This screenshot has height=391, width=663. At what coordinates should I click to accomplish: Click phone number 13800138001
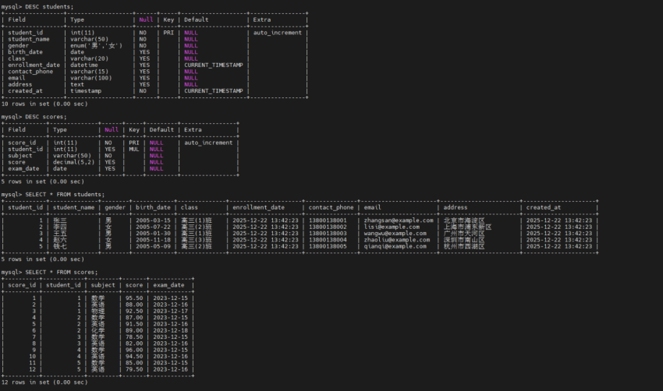coord(328,220)
